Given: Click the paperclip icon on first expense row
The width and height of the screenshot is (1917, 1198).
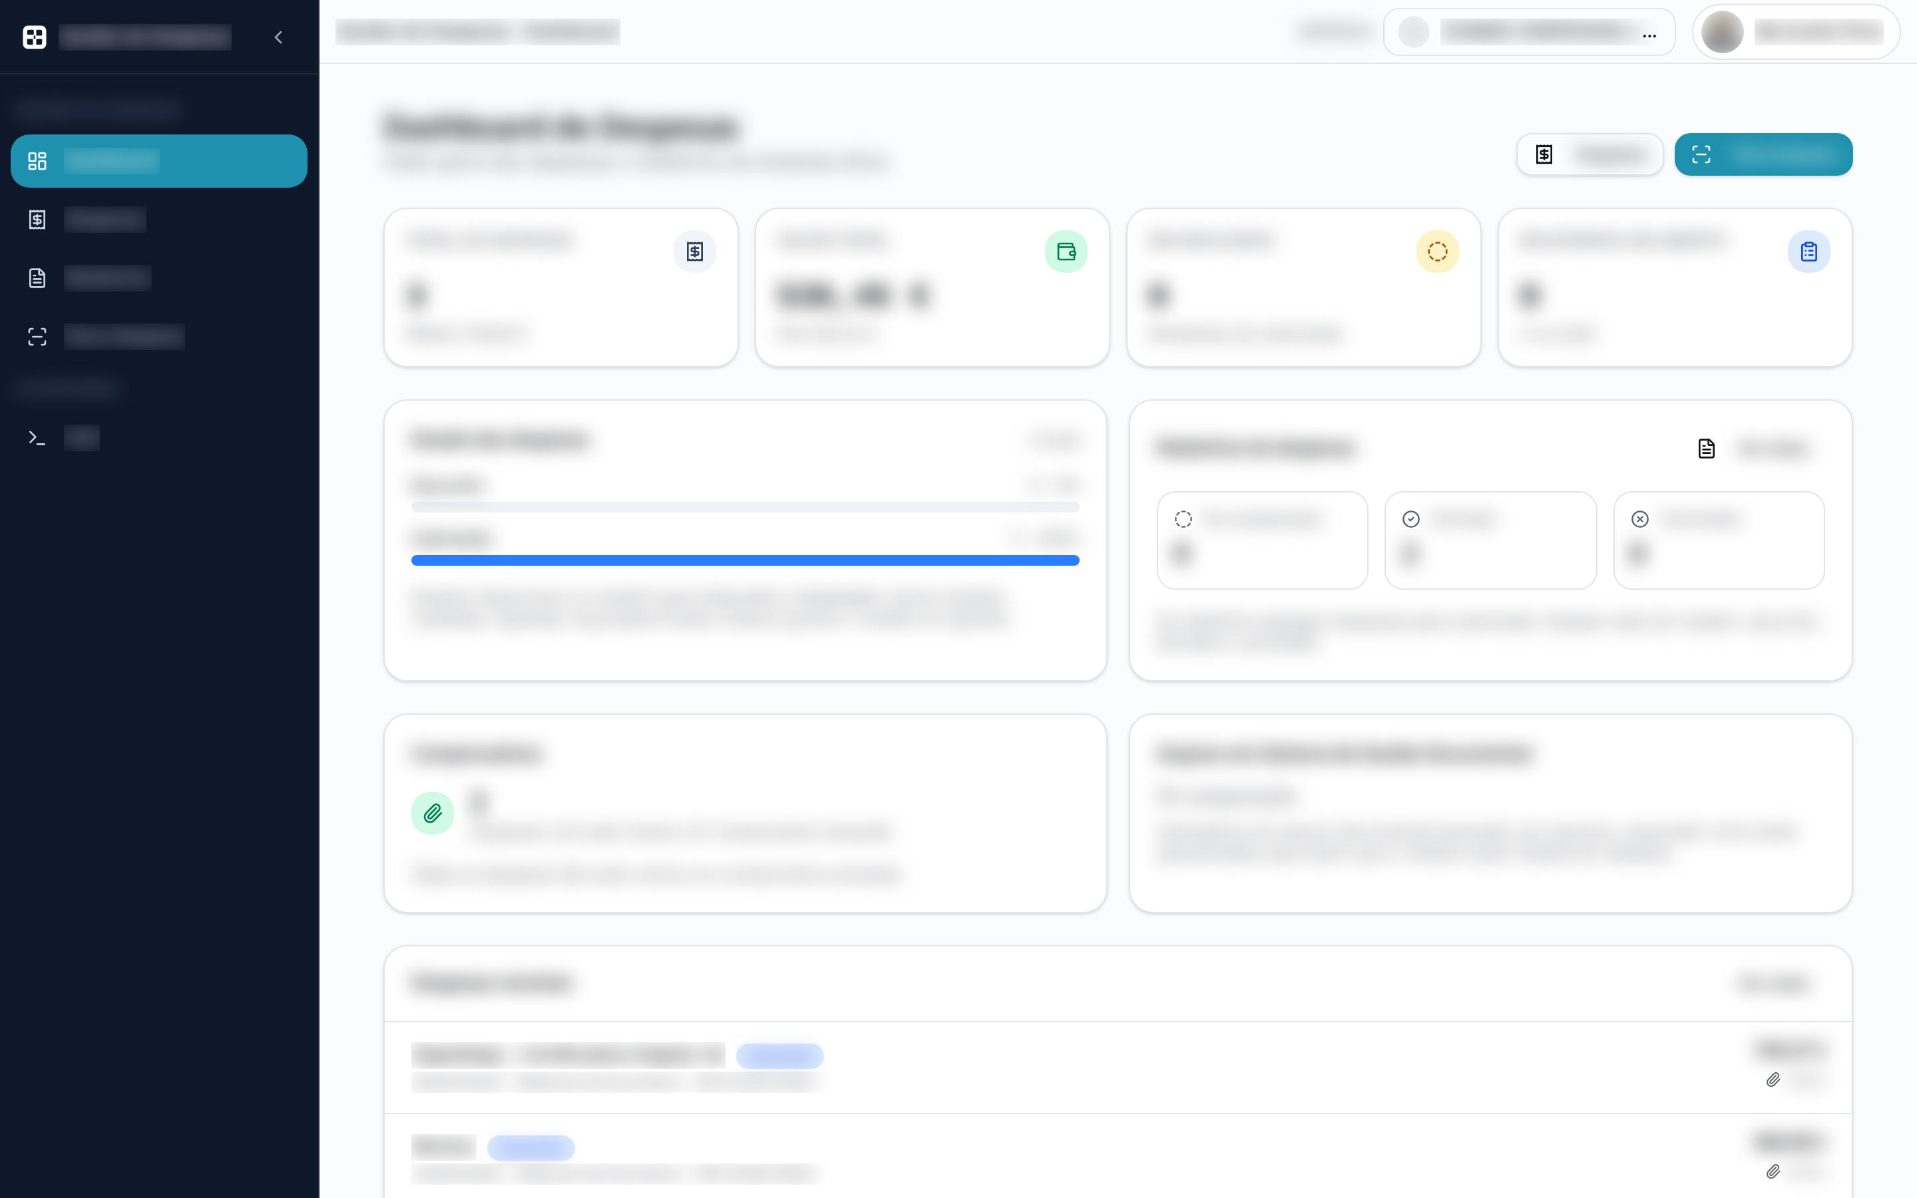Looking at the screenshot, I should (x=1774, y=1080).
